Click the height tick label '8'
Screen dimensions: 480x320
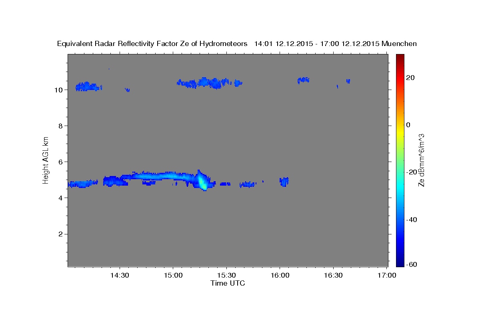tap(60, 126)
